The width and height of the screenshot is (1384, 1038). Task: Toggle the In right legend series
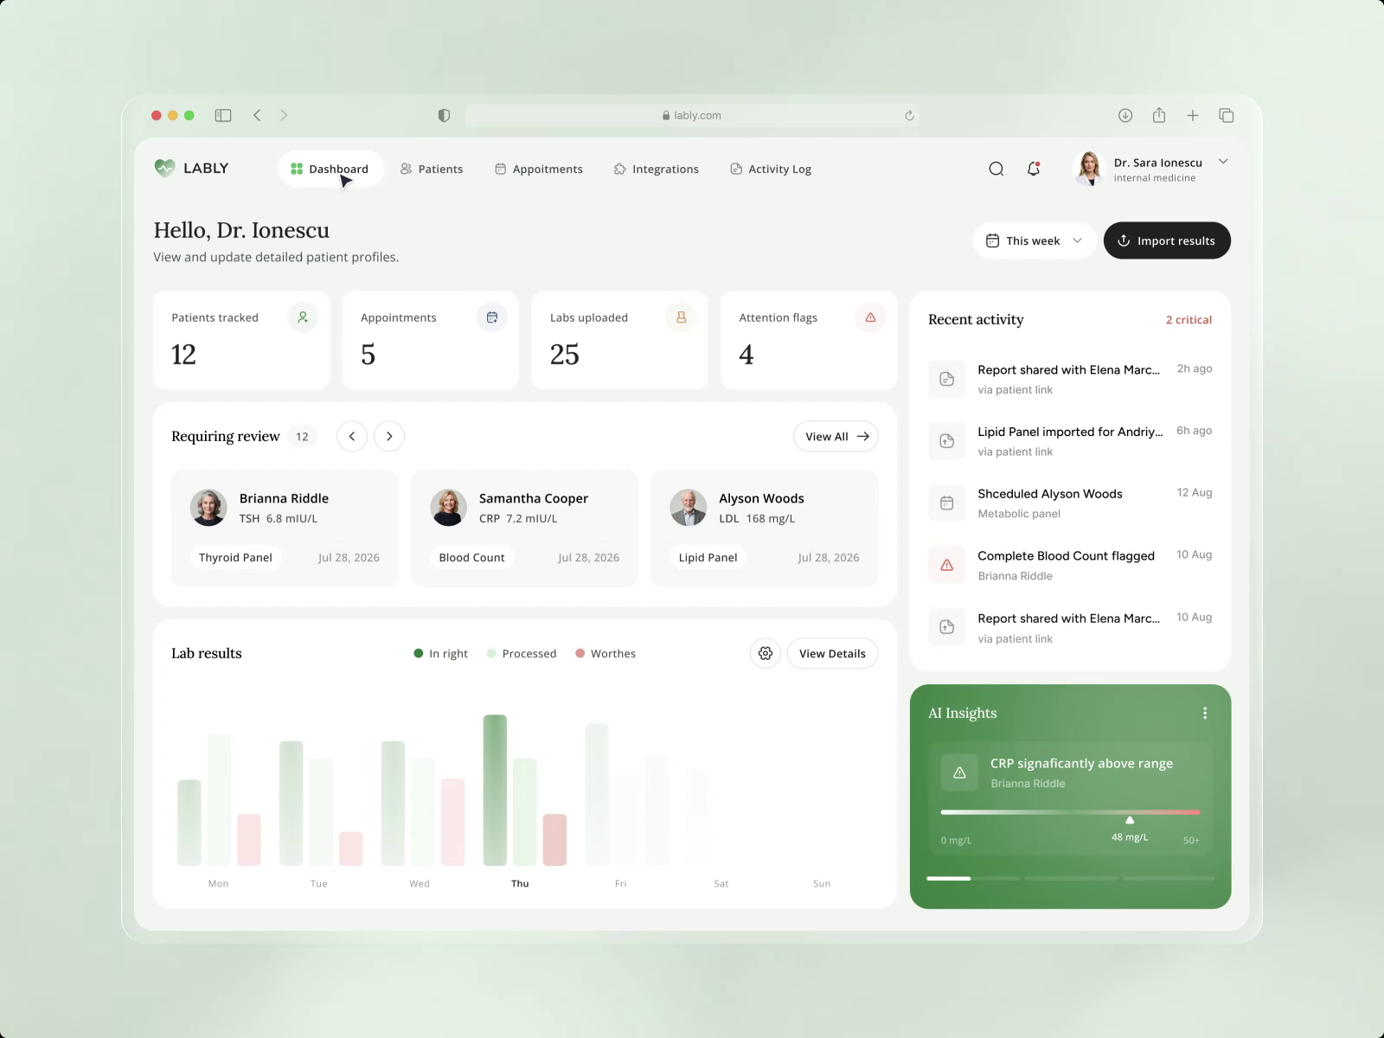tap(440, 653)
